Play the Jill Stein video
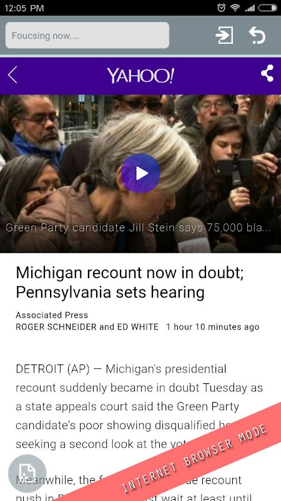This screenshot has height=501, width=281. (x=140, y=173)
